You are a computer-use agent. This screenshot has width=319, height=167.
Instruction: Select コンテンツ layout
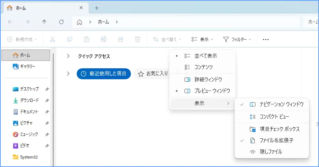coord(202,67)
